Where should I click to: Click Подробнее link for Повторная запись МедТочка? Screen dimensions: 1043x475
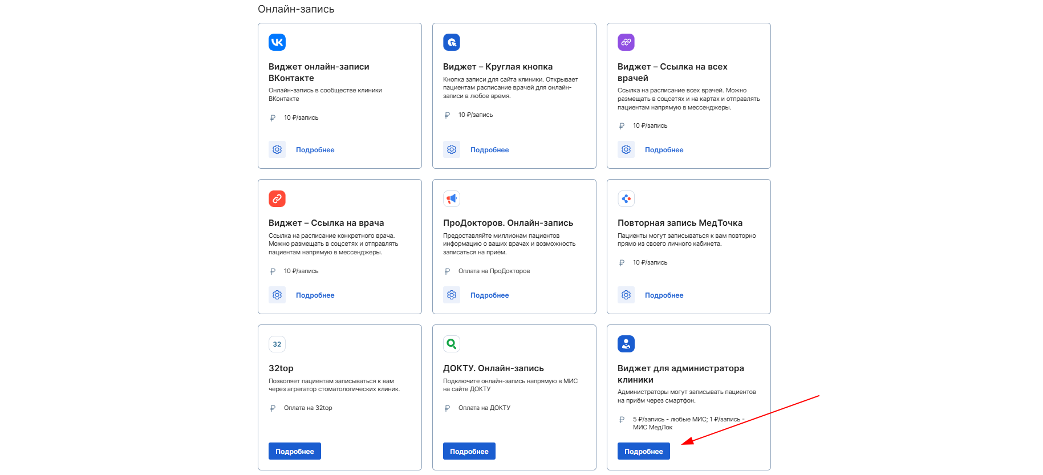click(664, 295)
